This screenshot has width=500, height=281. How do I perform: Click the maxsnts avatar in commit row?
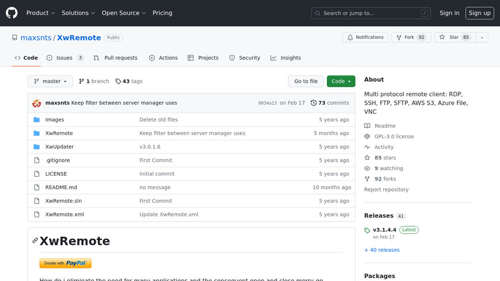click(36, 103)
